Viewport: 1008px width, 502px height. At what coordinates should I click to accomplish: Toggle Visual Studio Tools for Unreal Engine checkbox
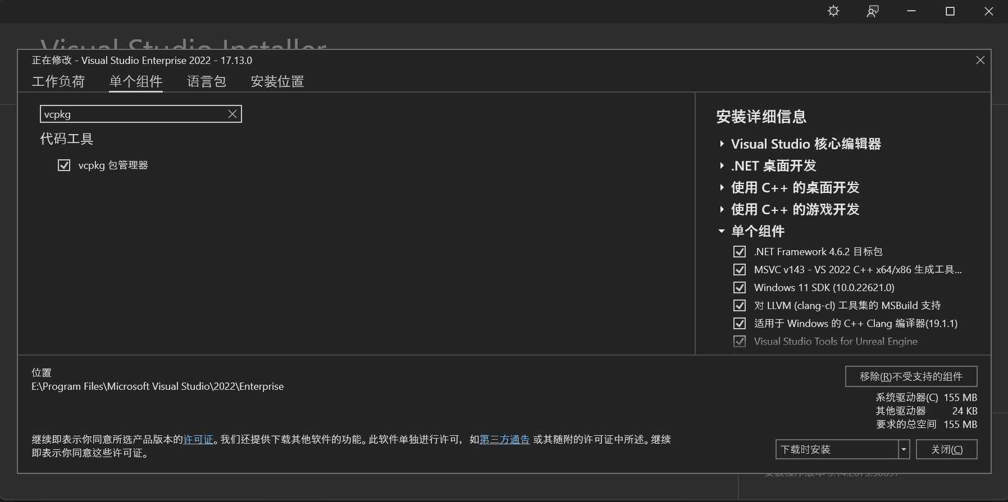(740, 341)
